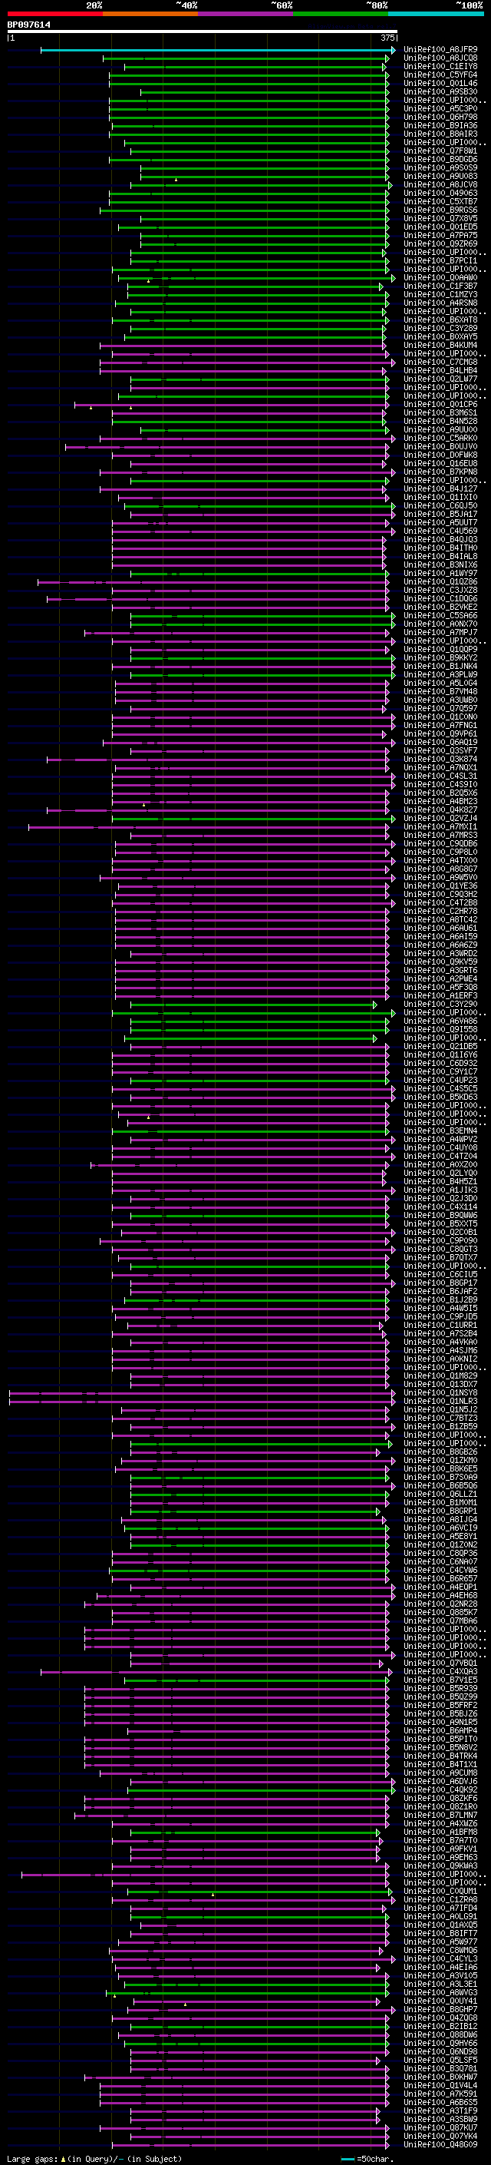Click label UniRef100_B9DGD6
This screenshot has width=491, height=2165.
(x=440, y=160)
